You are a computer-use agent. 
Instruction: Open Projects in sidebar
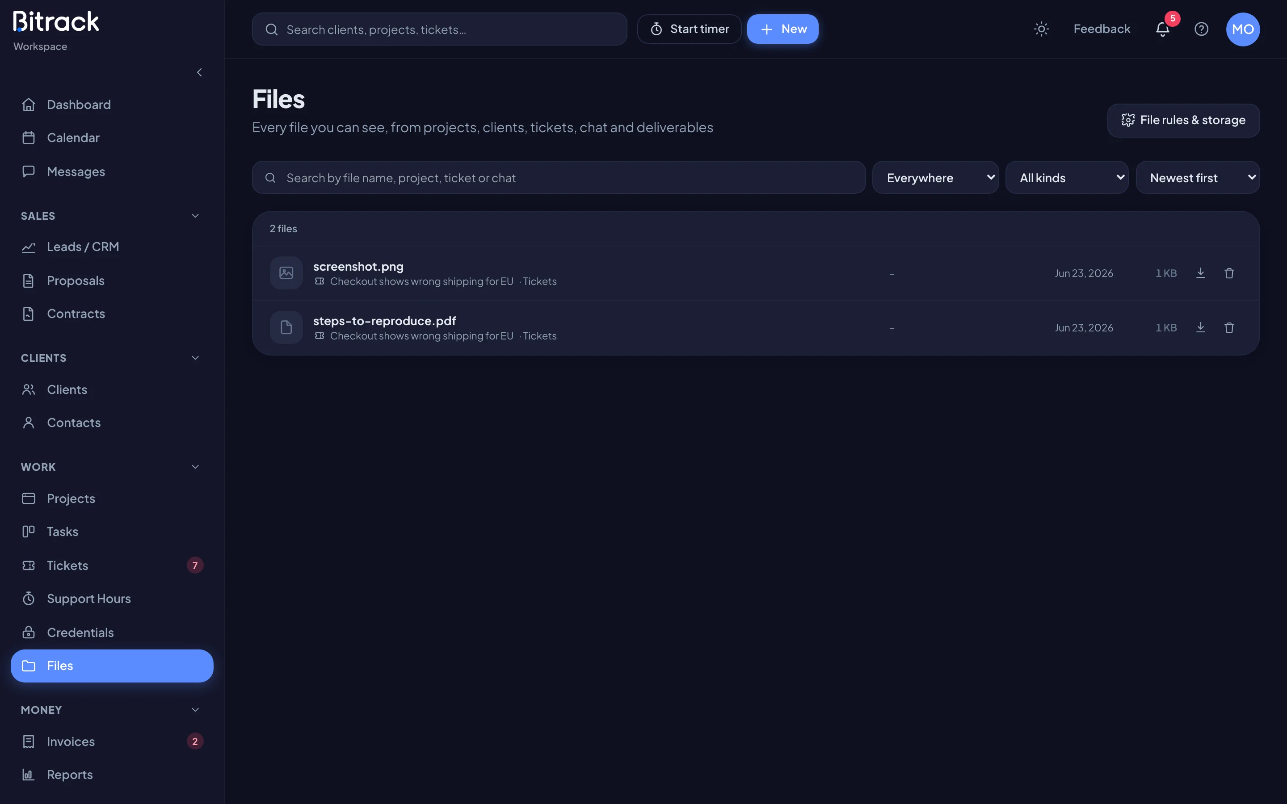point(112,499)
